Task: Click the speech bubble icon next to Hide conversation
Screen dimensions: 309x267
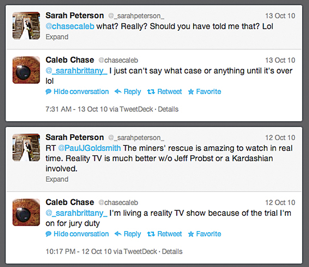Action: click(48, 91)
